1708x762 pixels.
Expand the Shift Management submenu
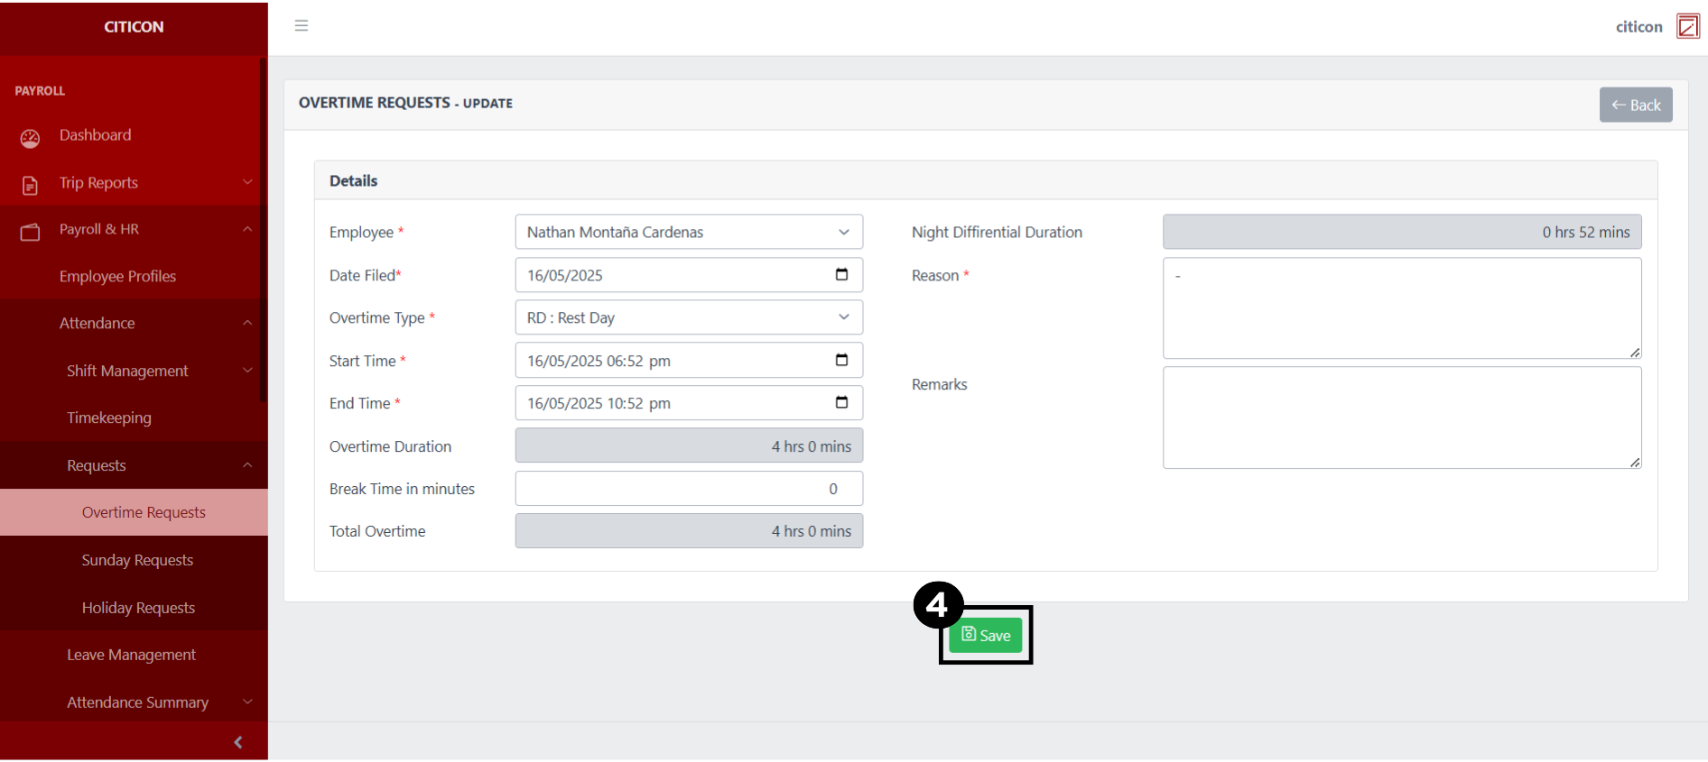coord(246,371)
